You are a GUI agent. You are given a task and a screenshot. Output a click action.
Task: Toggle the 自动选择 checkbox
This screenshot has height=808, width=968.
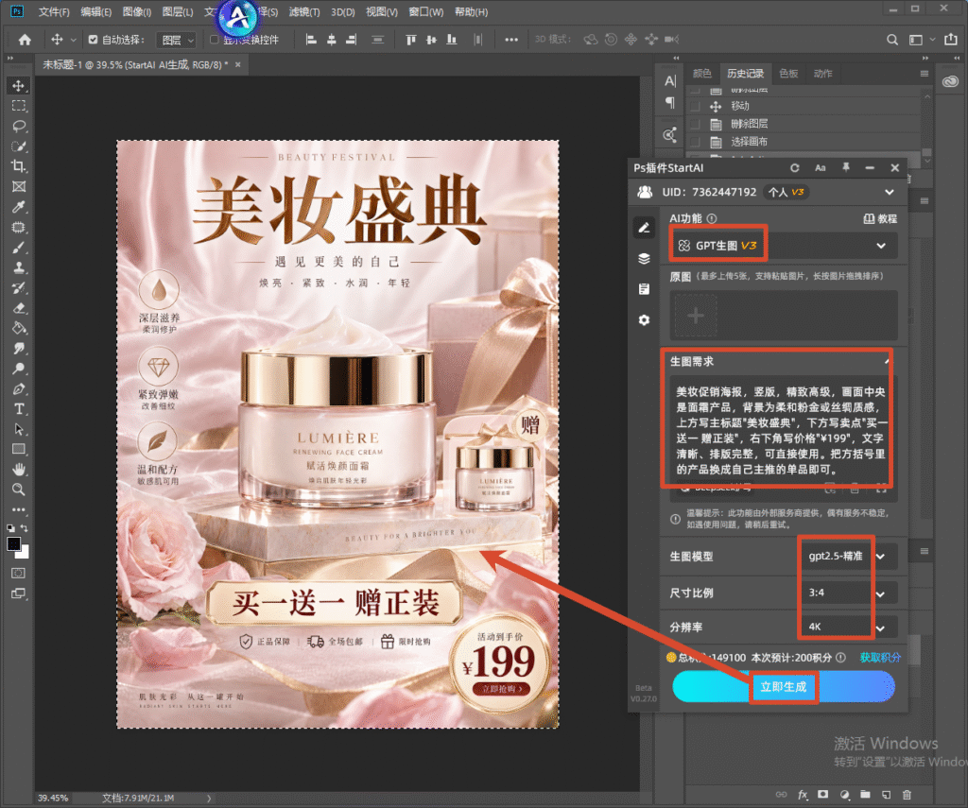point(94,40)
